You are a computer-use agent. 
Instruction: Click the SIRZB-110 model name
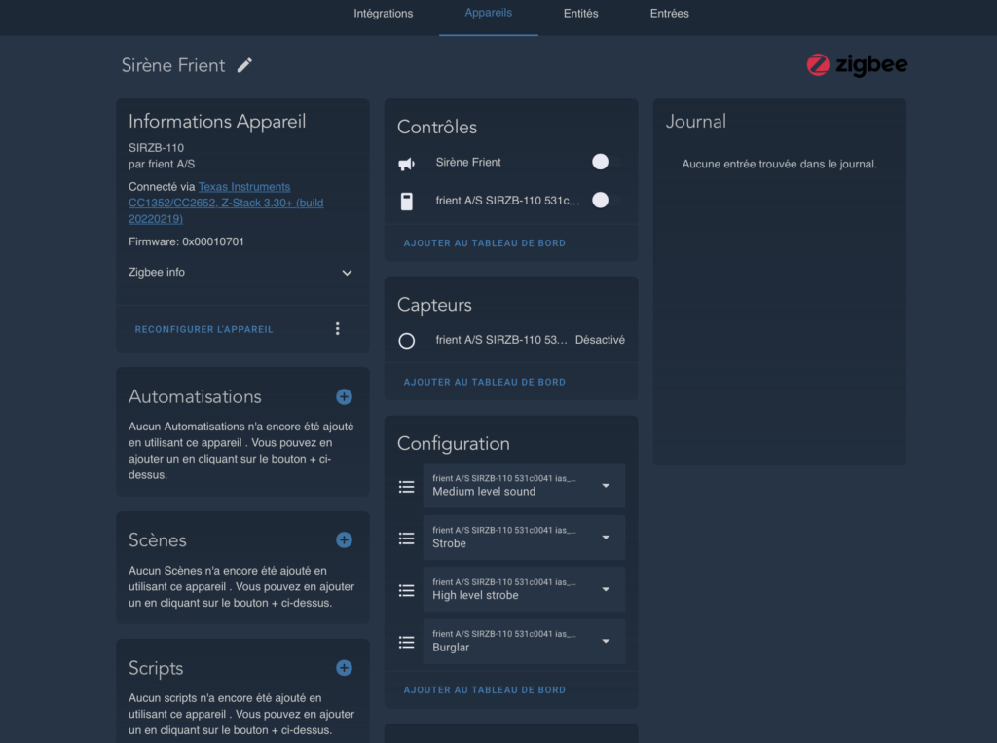[x=157, y=148]
